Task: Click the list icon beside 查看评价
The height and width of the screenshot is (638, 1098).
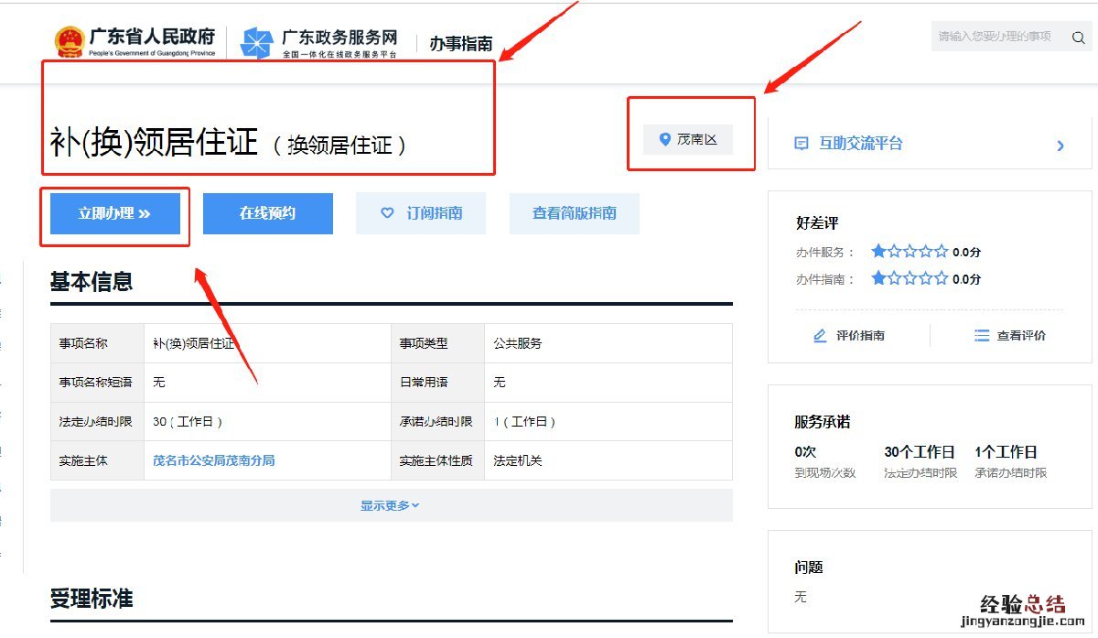Action: [x=982, y=336]
